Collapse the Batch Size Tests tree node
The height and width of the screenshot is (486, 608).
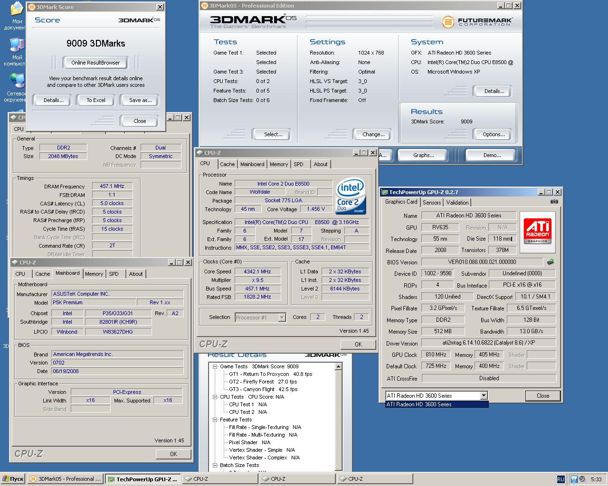[215, 465]
